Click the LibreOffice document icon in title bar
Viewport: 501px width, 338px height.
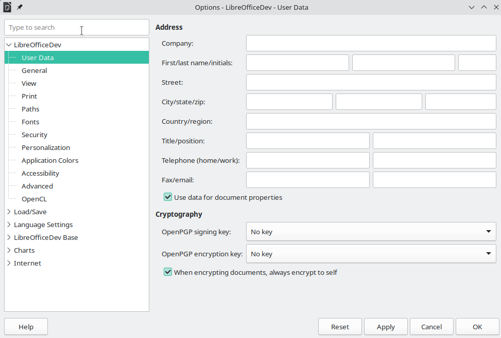pyautogui.click(x=7, y=7)
